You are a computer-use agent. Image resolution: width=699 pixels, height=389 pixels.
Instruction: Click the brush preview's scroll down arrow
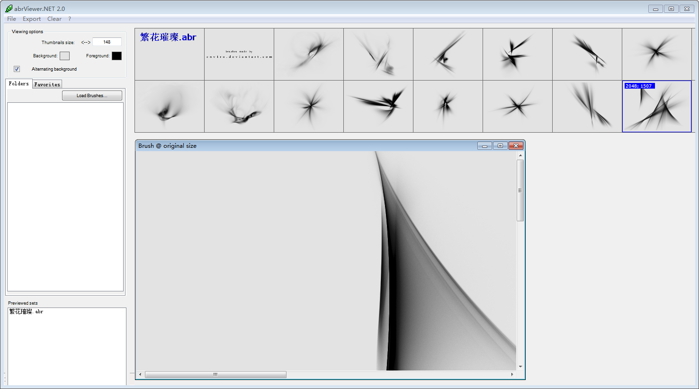pyautogui.click(x=520, y=366)
